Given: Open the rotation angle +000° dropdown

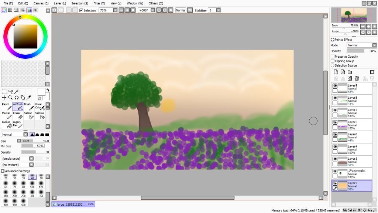Looking at the screenshot, I should [x=153, y=10].
